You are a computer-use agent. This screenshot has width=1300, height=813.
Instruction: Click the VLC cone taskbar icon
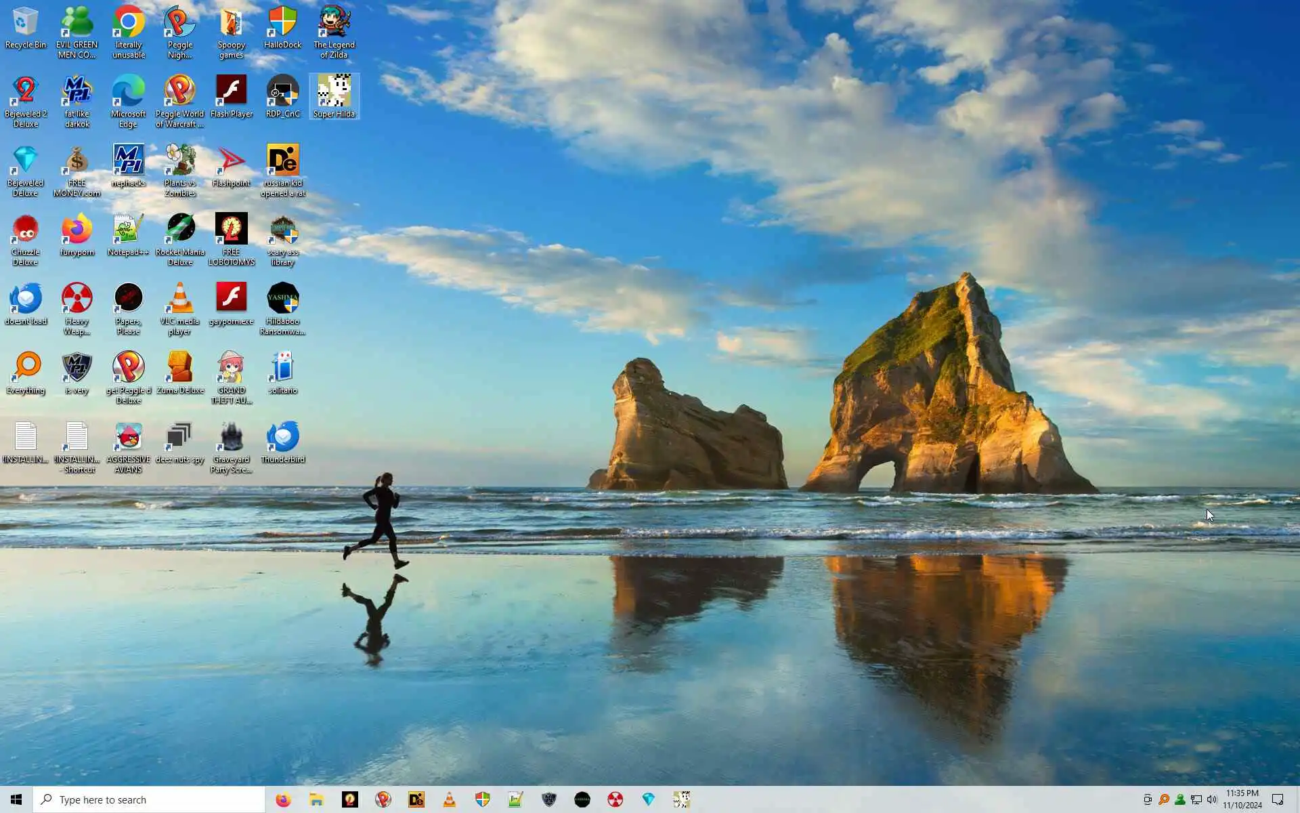[449, 799]
